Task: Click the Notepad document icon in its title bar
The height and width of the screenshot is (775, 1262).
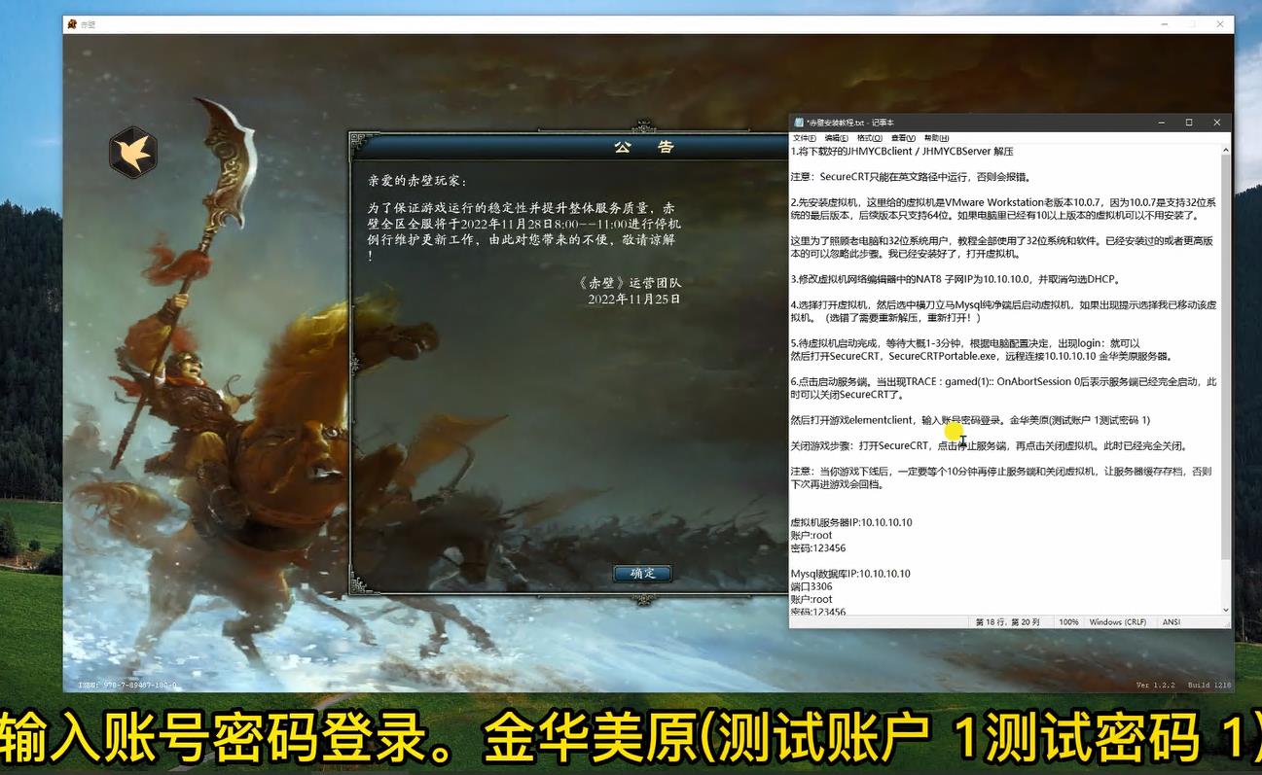Action: (799, 123)
